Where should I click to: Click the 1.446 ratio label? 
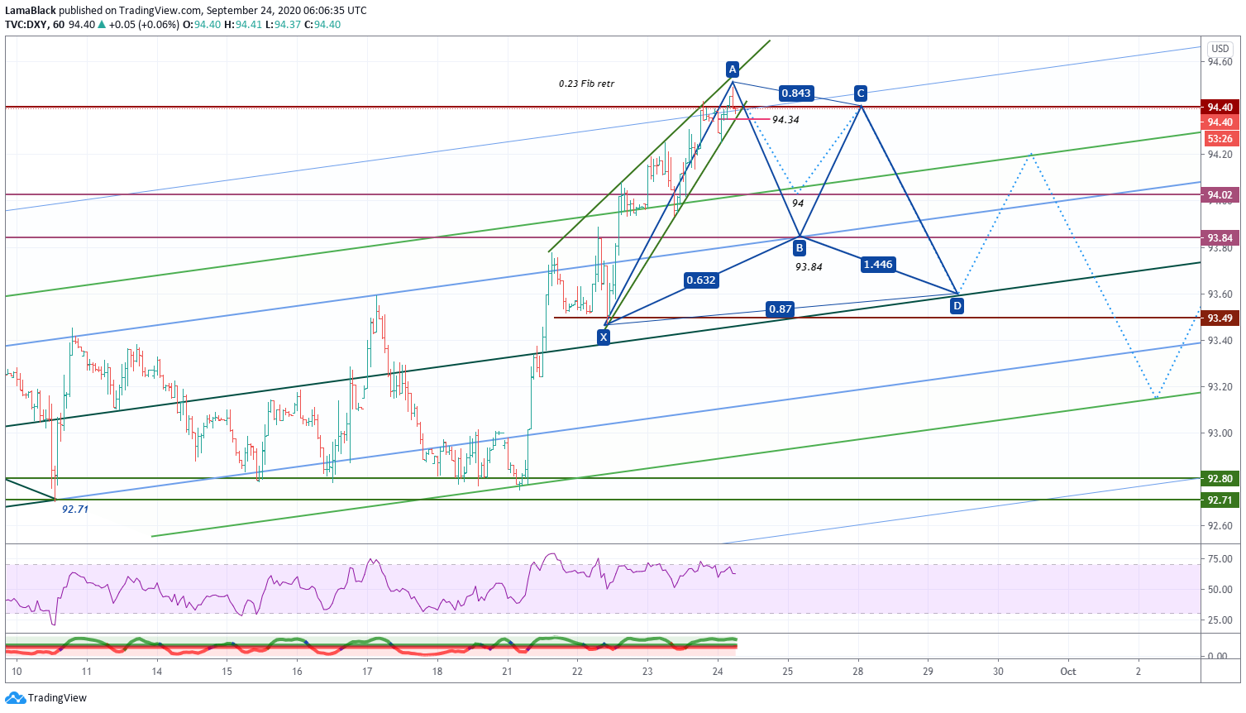(878, 265)
